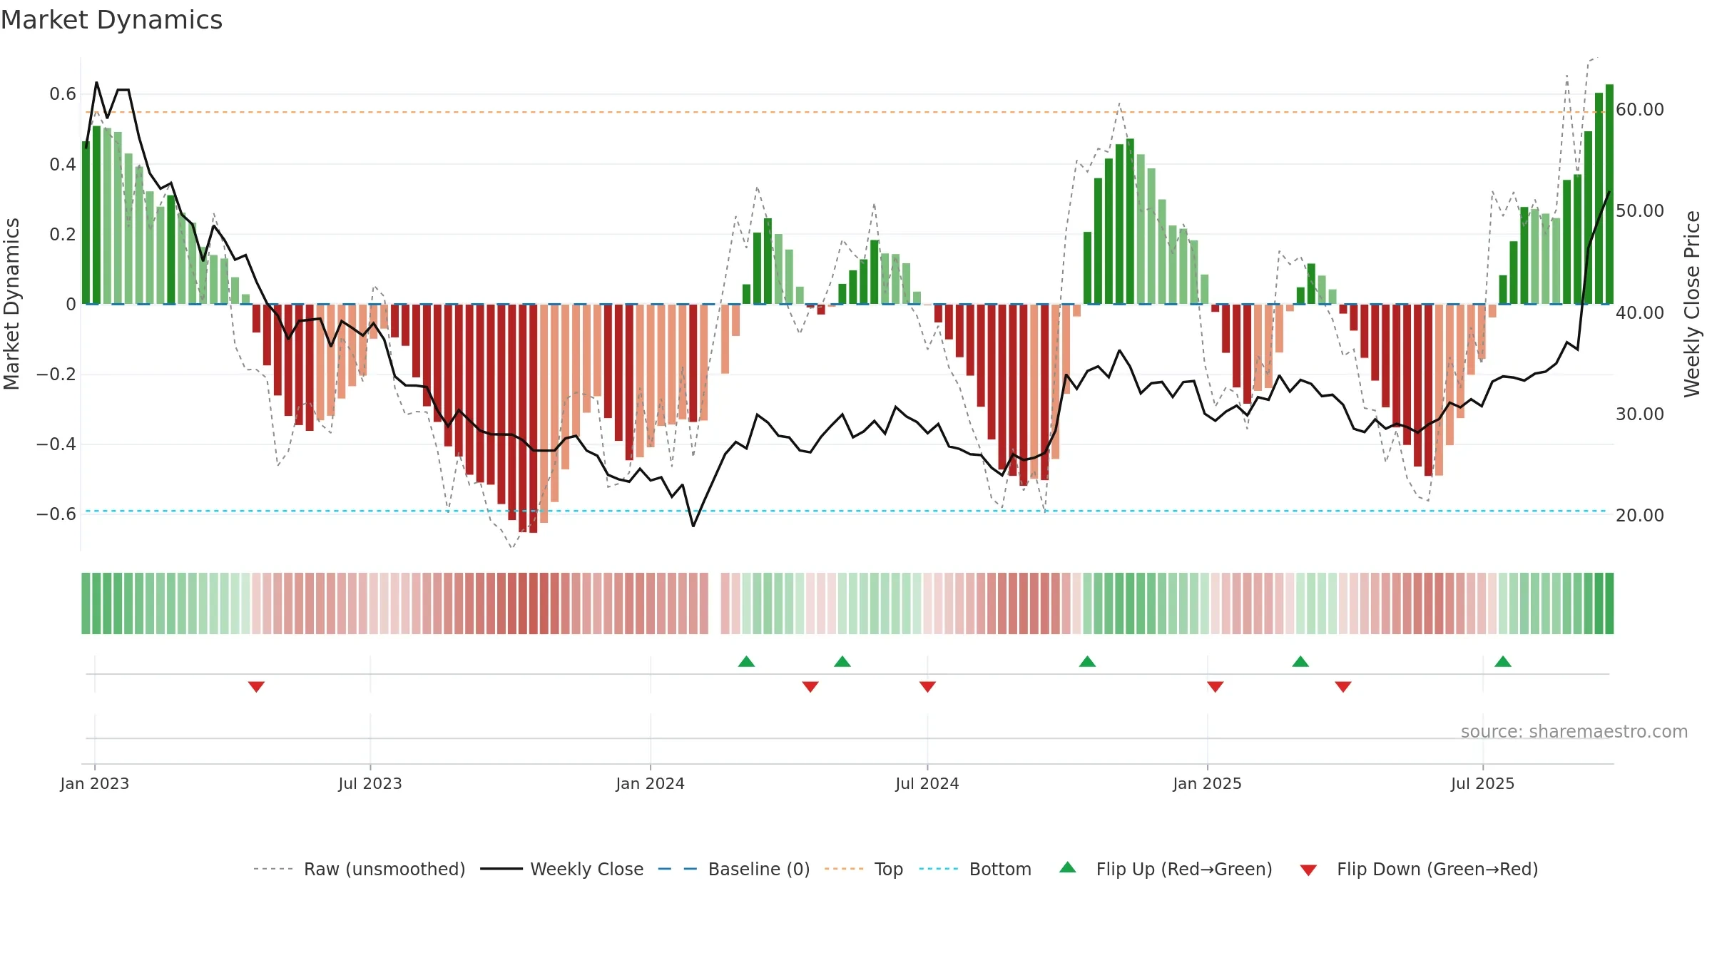Click the green Flip Up triangle icon in legend
The height and width of the screenshot is (963, 1712).
pyautogui.click(x=1068, y=867)
